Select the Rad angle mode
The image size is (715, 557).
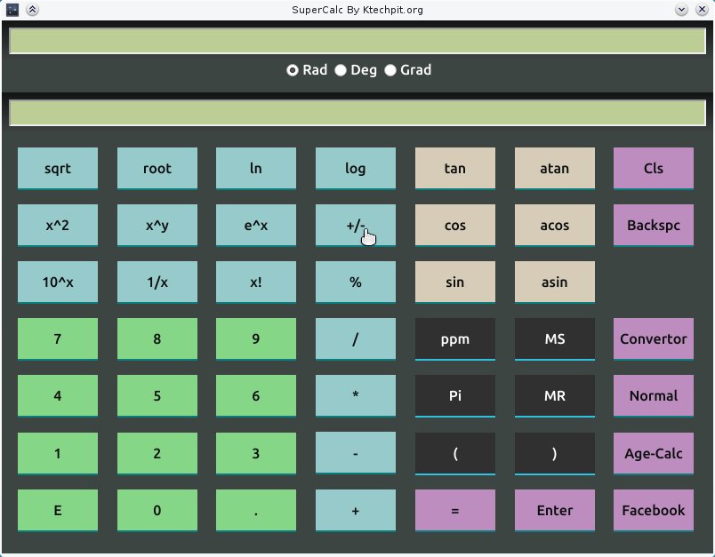click(x=307, y=70)
